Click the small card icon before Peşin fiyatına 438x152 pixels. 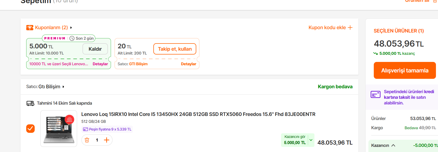86,129
